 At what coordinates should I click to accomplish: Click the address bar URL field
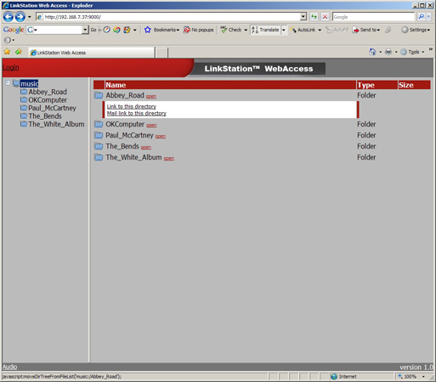pos(169,17)
